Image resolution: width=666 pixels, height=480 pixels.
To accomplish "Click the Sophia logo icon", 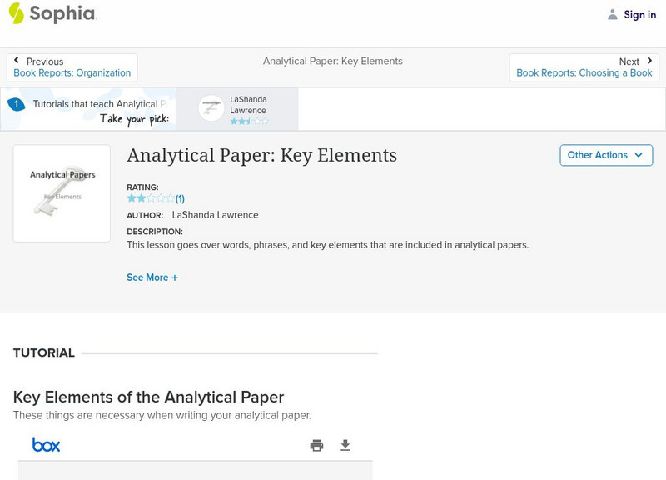I will click(x=17, y=13).
